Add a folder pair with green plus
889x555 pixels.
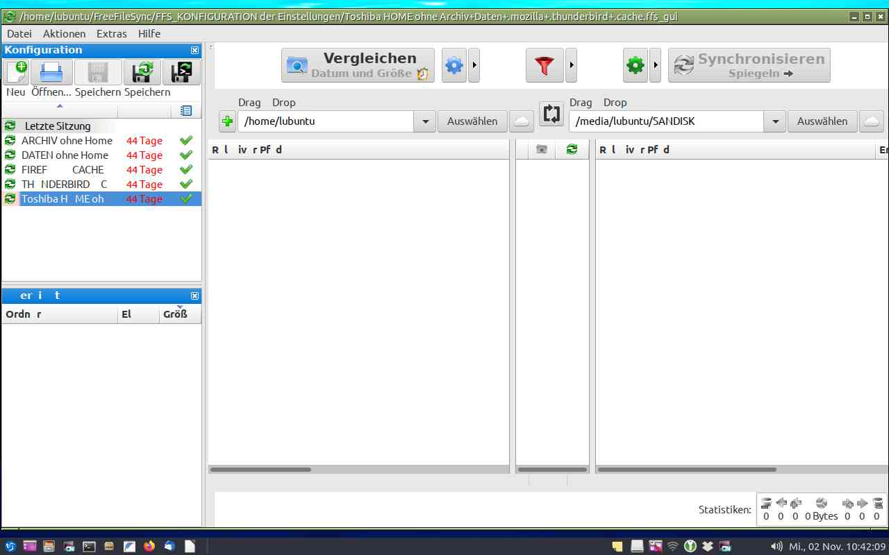click(227, 121)
